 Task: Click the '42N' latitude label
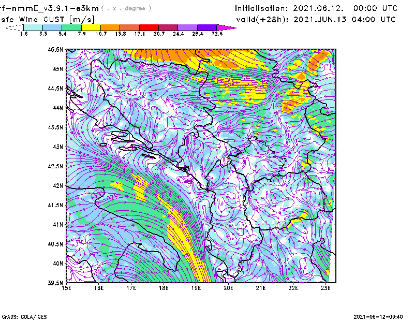(x=58, y=185)
